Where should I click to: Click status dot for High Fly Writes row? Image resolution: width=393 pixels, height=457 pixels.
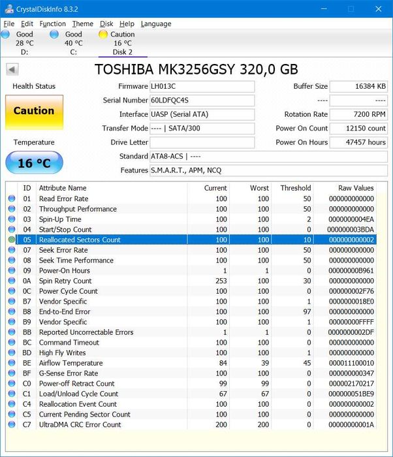[12, 353]
